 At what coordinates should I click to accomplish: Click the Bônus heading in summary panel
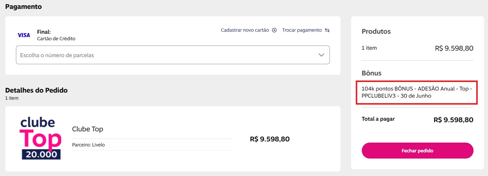pos(372,73)
